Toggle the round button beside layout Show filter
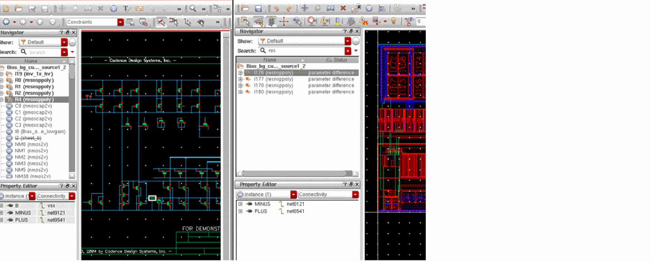 [x=356, y=41]
